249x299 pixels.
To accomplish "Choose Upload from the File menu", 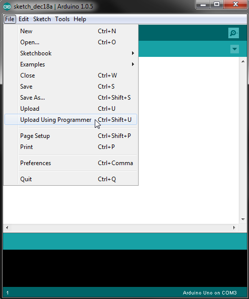I will click(71, 109).
